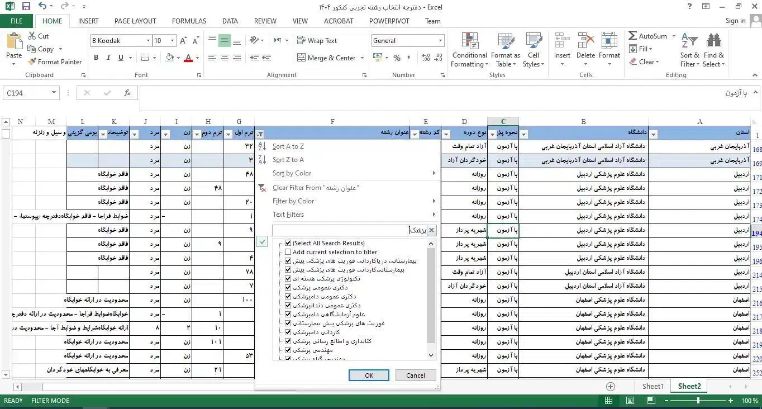The height and width of the screenshot is (409, 762).
Task: Click the AutoSum sigma icon
Action: click(x=633, y=36)
